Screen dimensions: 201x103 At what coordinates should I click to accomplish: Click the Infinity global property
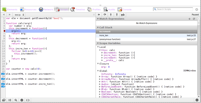114,74
